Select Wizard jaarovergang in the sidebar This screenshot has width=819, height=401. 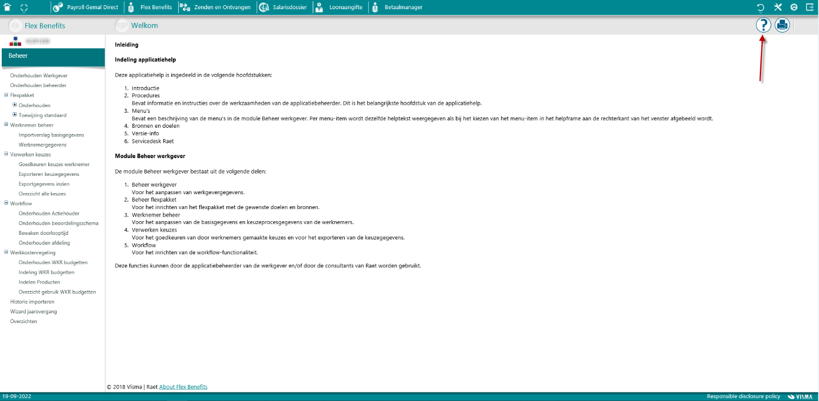coord(33,311)
